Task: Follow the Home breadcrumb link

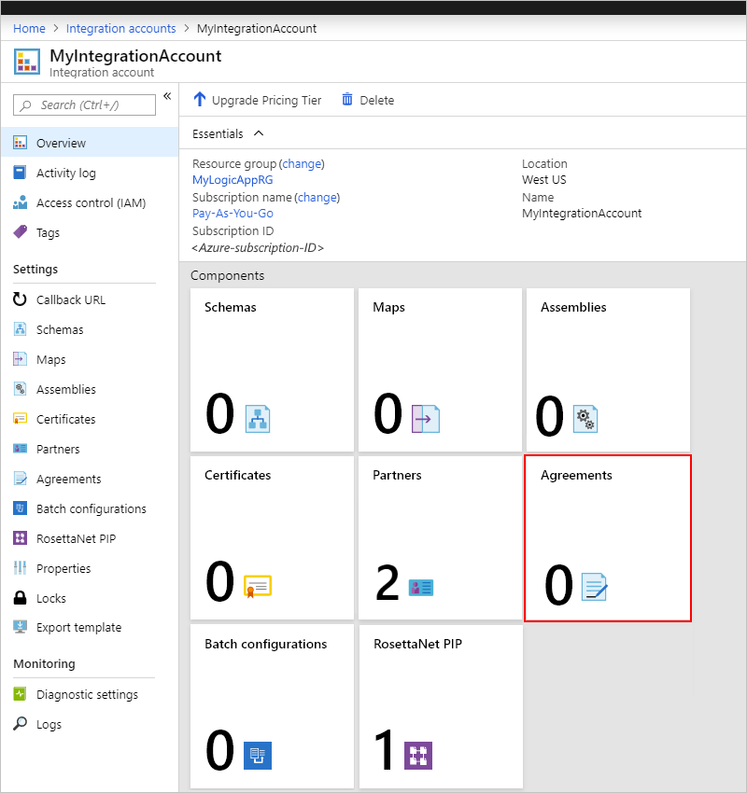Action: pos(29,28)
